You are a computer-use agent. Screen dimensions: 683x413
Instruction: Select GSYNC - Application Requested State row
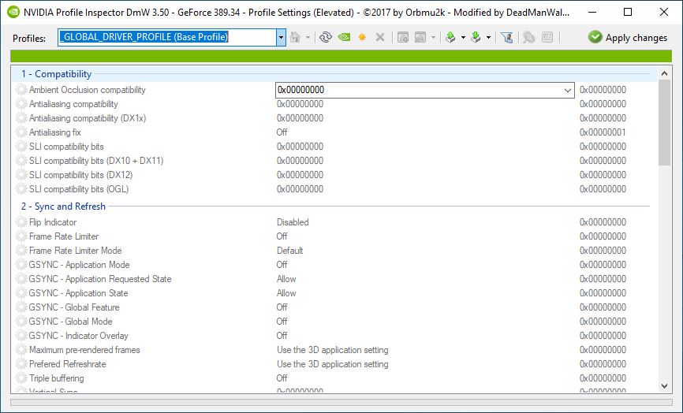point(334,279)
